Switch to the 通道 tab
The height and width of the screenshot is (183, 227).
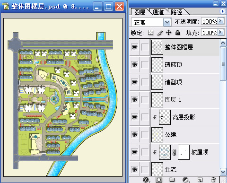point(158,12)
